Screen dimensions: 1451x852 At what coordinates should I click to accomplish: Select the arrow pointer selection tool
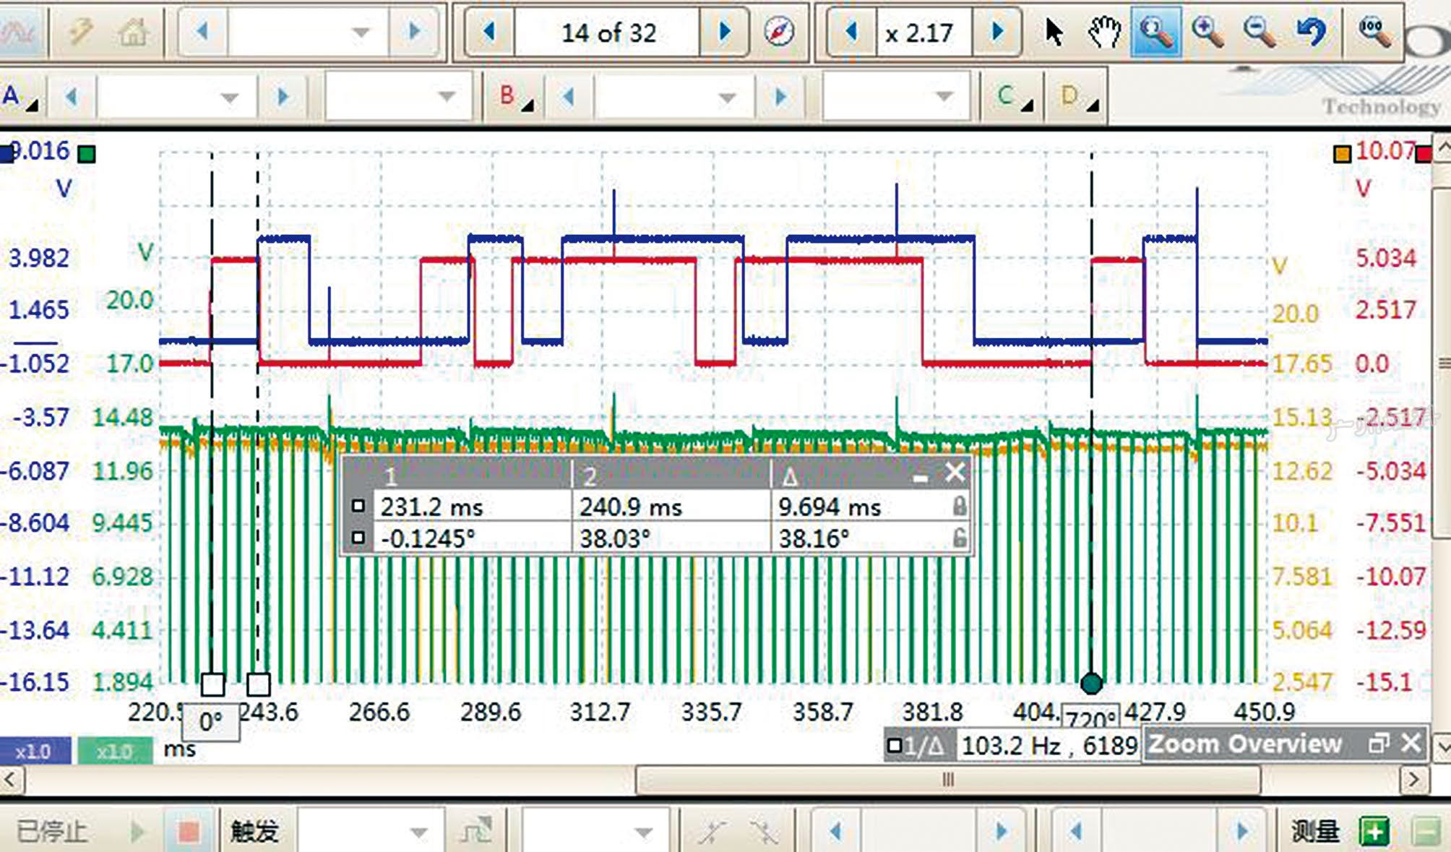[x=1054, y=32]
